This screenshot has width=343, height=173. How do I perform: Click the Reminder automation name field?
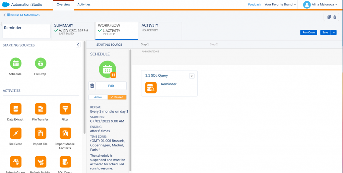pos(26,31)
